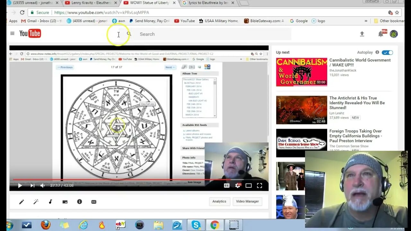Open the notifications bell with 99+ badge
The image size is (411, 231).
click(381, 34)
